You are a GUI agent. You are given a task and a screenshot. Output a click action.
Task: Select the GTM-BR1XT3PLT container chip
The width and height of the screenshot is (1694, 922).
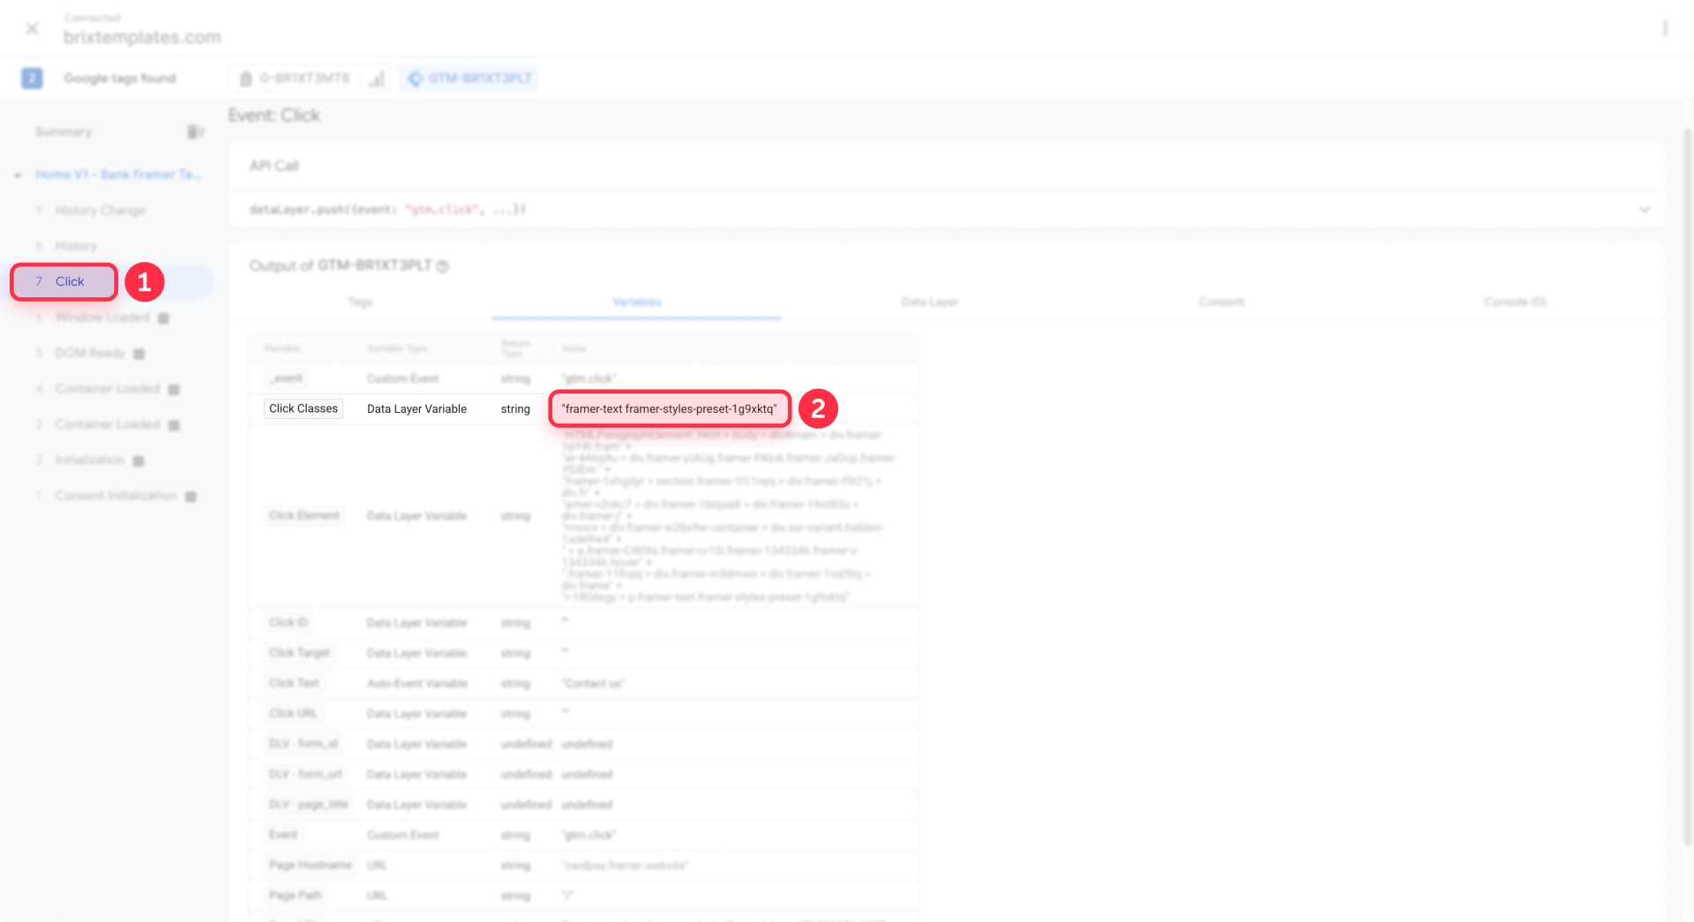pos(469,79)
